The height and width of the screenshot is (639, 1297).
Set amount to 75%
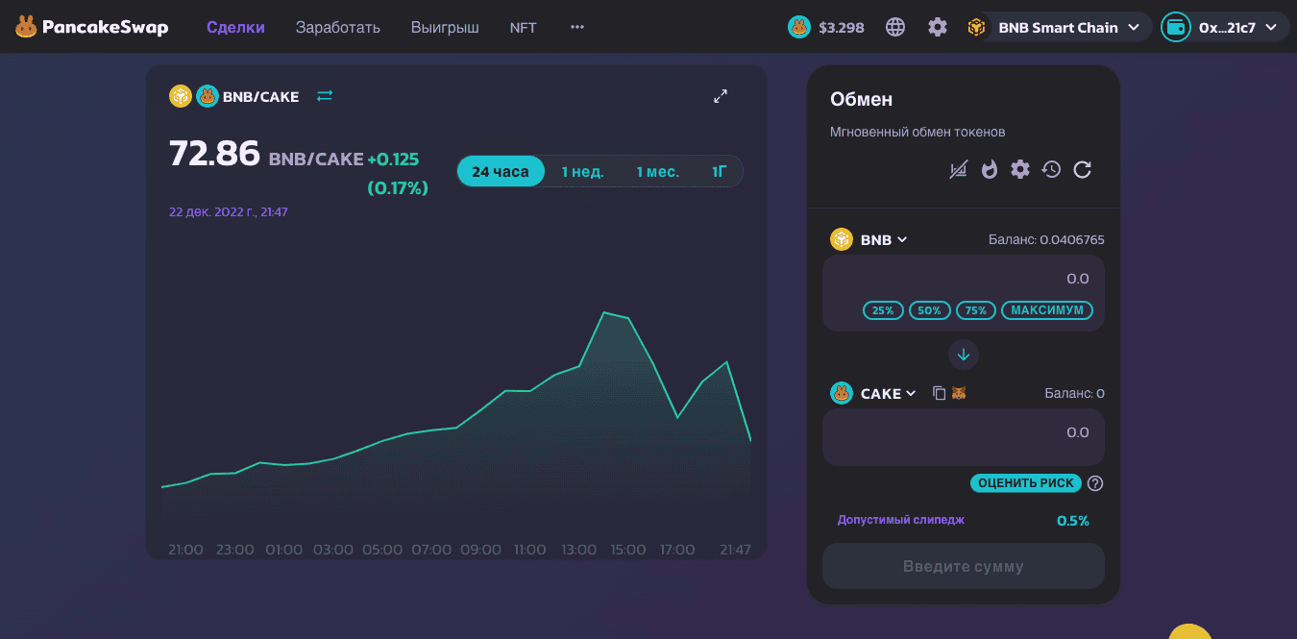point(976,310)
